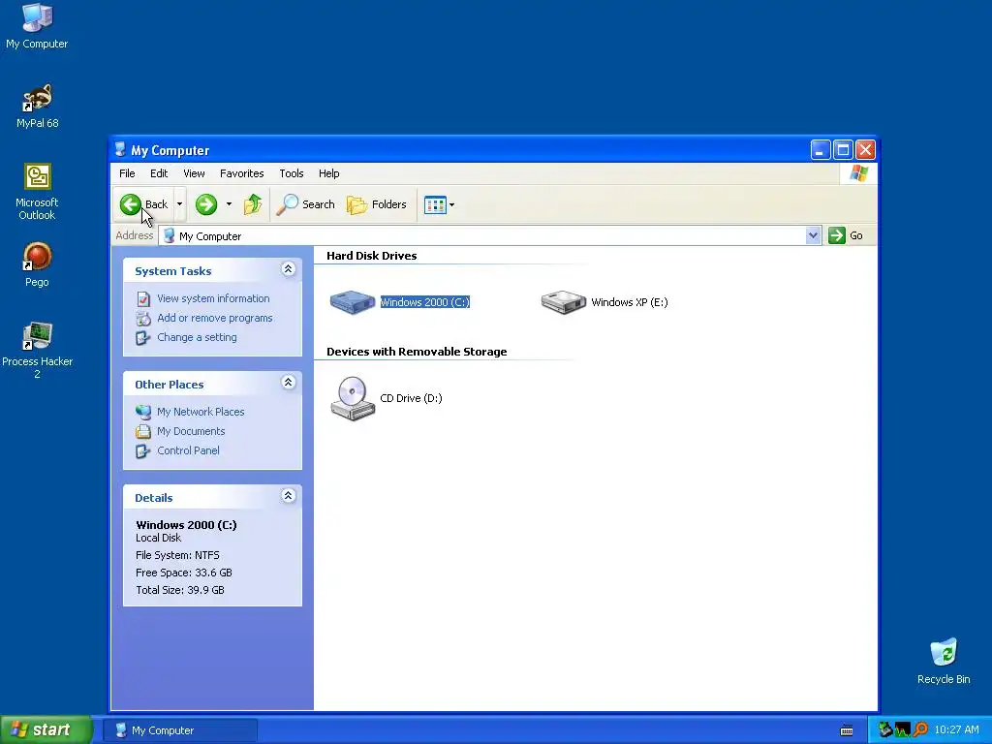This screenshot has height=744, width=992.
Task: Open the Tools menu
Action: 292,173
